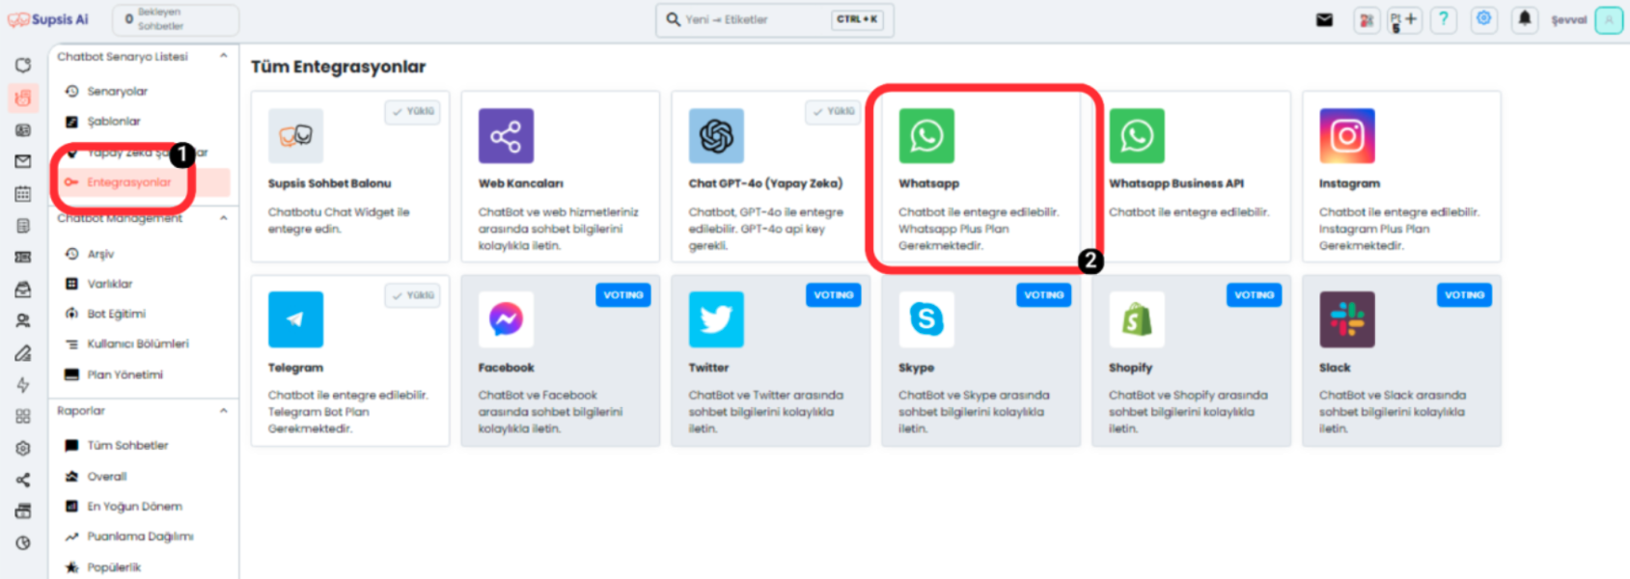This screenshot has width=1630, height=579.
Task: Open the four-squares grid icon in left rail
Action: (x=23, y=417)
